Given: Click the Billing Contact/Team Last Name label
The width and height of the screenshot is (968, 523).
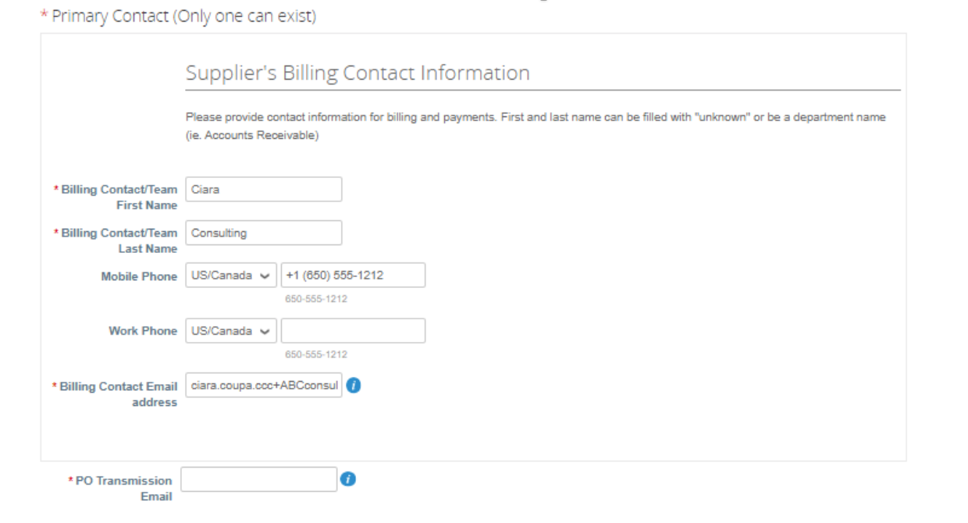Looking at the screenshot, I should point(119,240).
